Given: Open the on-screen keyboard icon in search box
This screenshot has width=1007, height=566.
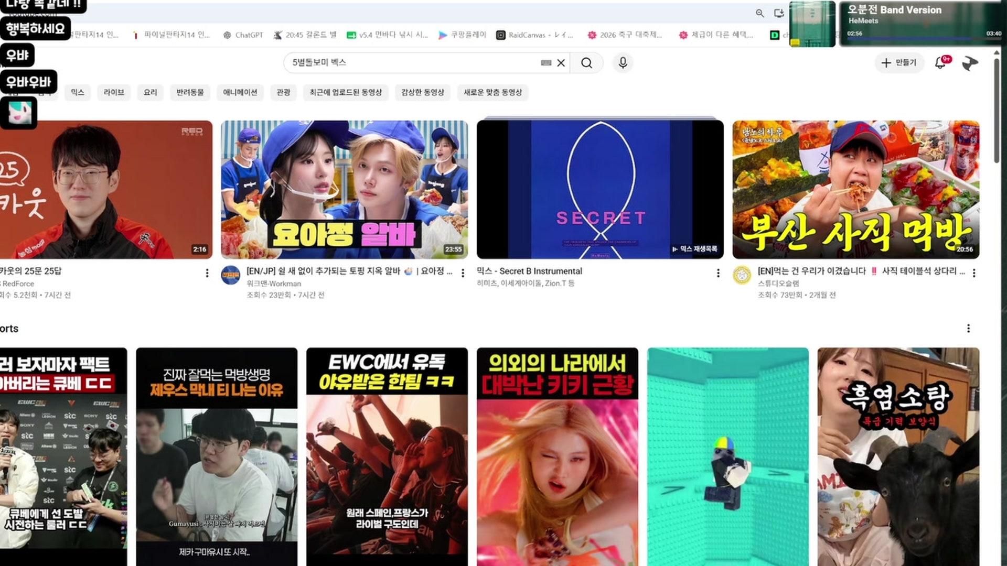Looking at the screenshot, I should pyautogui.click(x=546, y=63).
